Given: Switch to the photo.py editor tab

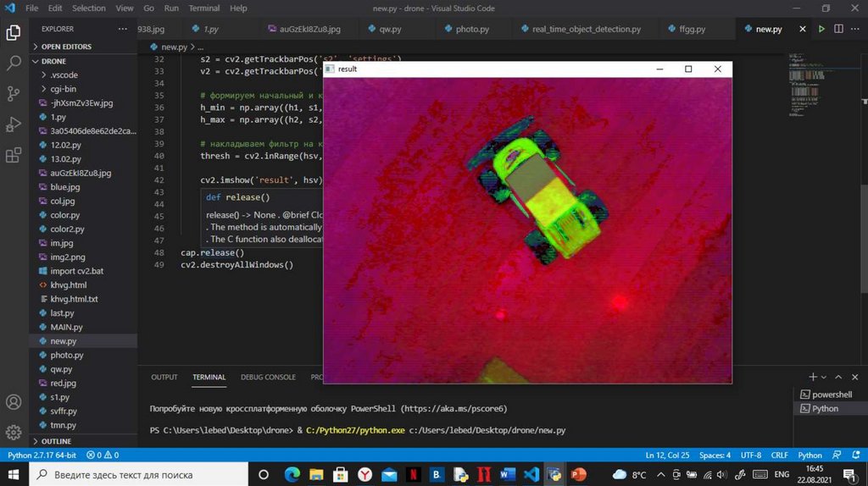Looking at the screenshot, I should click(x=472, y=29).
